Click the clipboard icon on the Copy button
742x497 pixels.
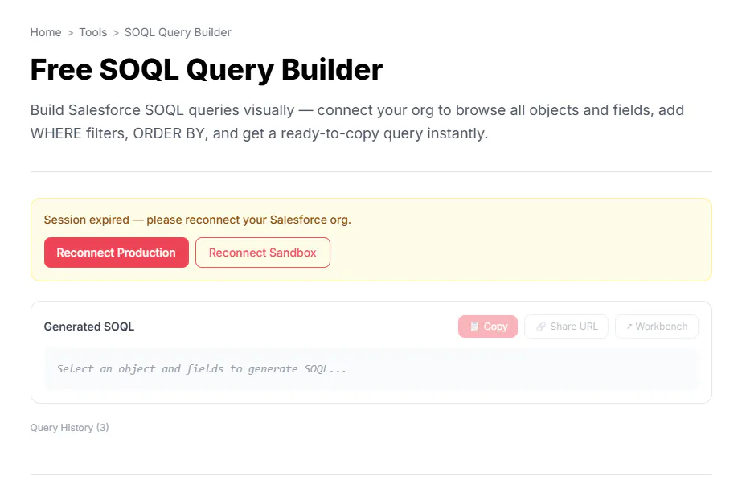click(x=474, y=327)
